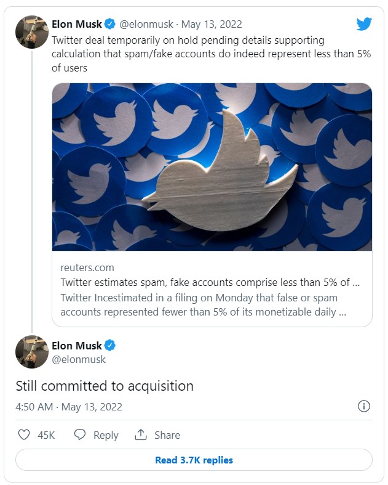Click the @elonmusk handle below the lower name
Image resolution: width=388 pixels, height=485 pixels.
79,359
